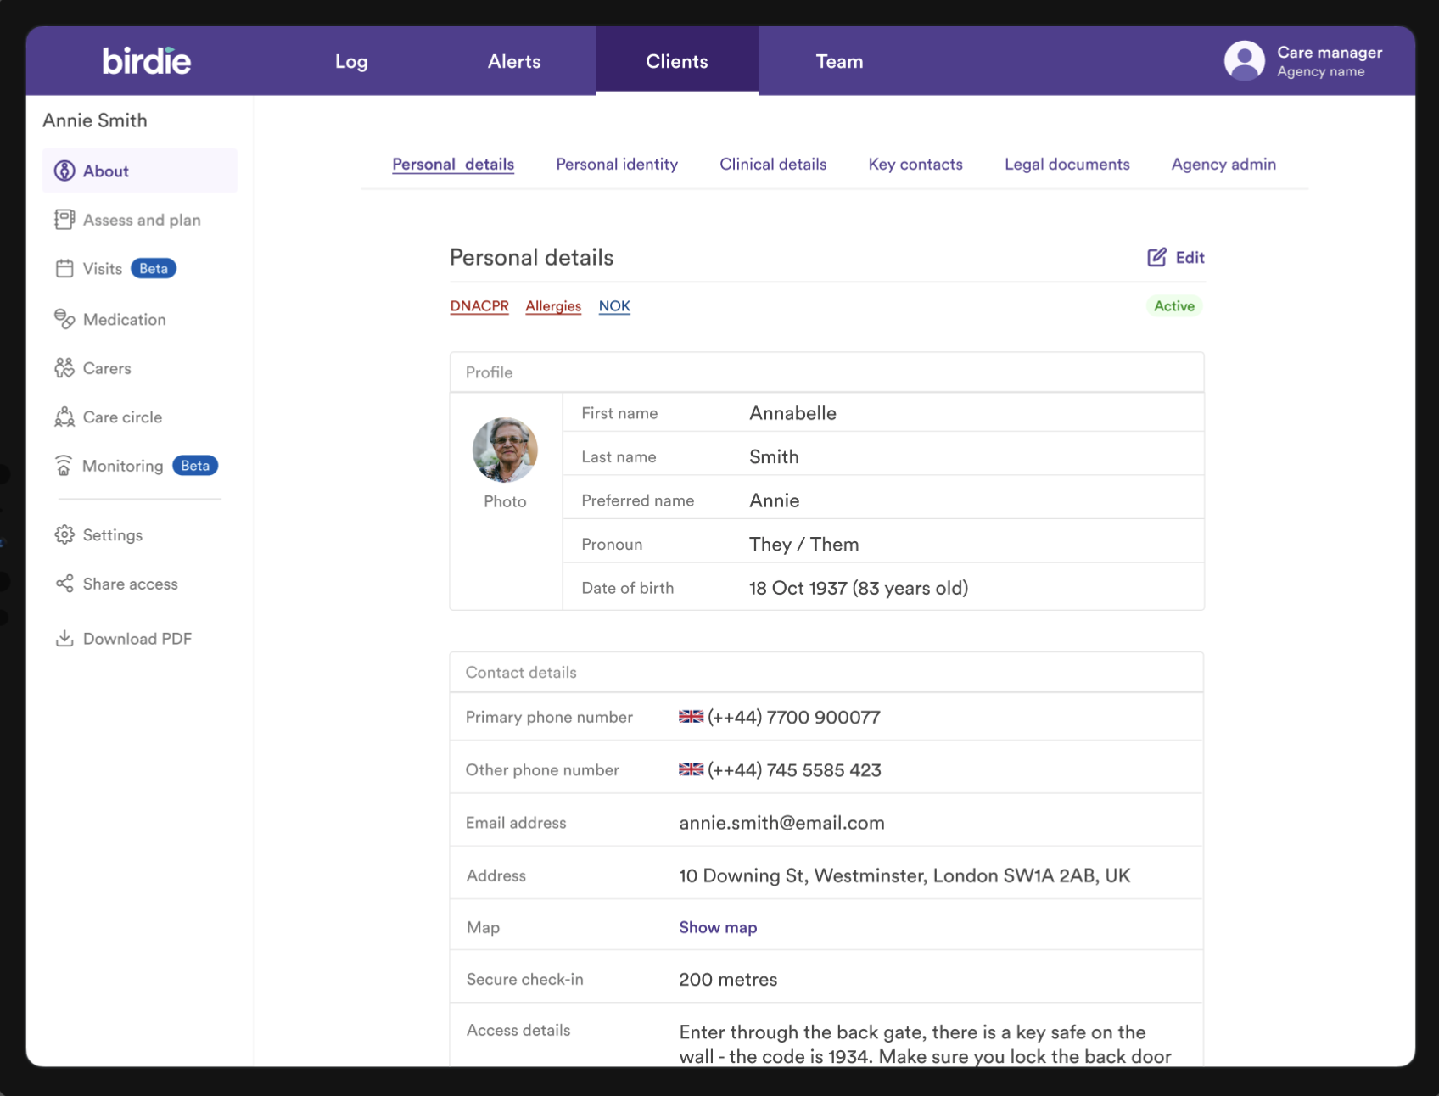1439x1096 pixels.
Task: Open the Log tab
Action: point(351,61)
